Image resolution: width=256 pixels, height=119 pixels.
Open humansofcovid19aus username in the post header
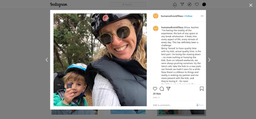click(172, 16)
